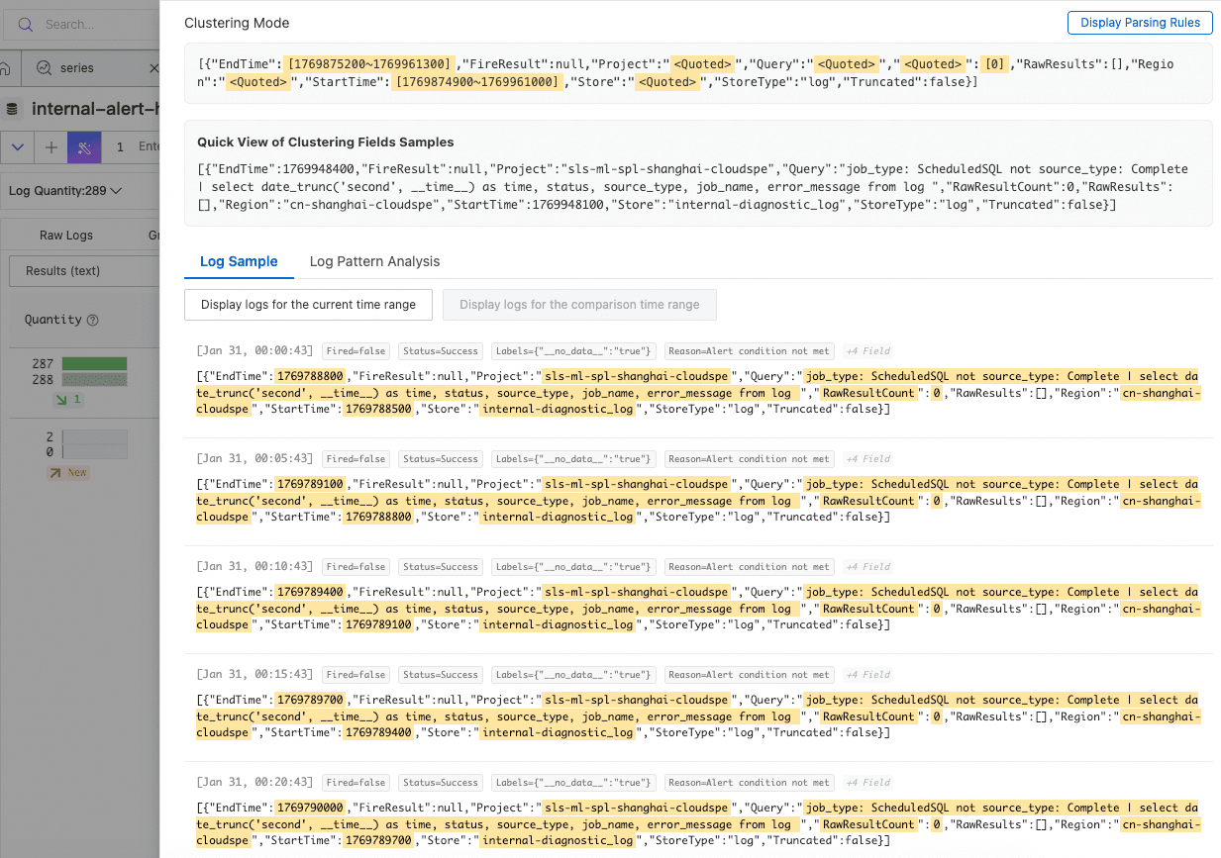This screenshot has width=1221, height=858.
Task: Switch to Log Pattern Analysis tab
Action: [374, 261]
